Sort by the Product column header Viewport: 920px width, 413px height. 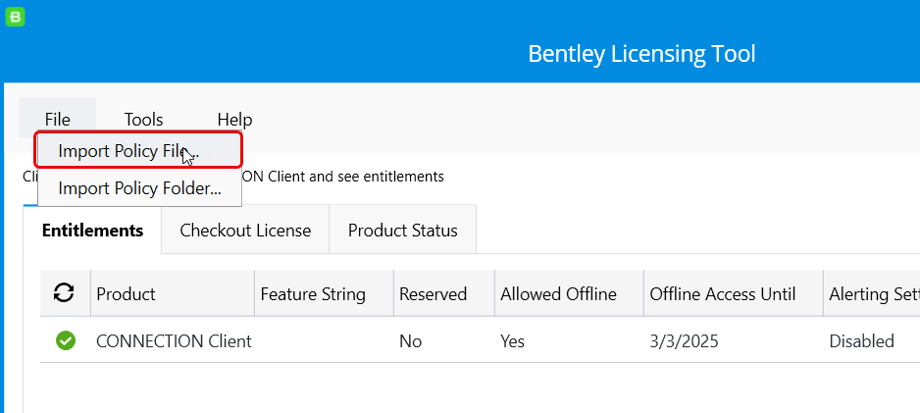coord(173,293)
